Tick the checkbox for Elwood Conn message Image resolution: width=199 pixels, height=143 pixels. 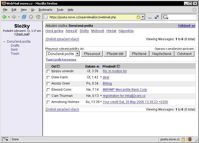click(x=48, y=90)
